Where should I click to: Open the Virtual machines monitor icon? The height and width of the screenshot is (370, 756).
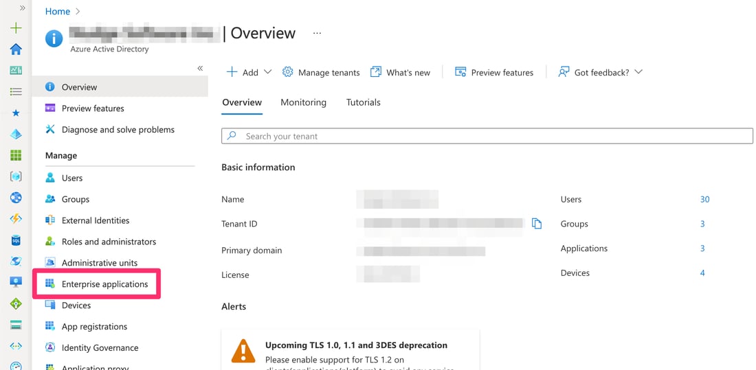16,282
